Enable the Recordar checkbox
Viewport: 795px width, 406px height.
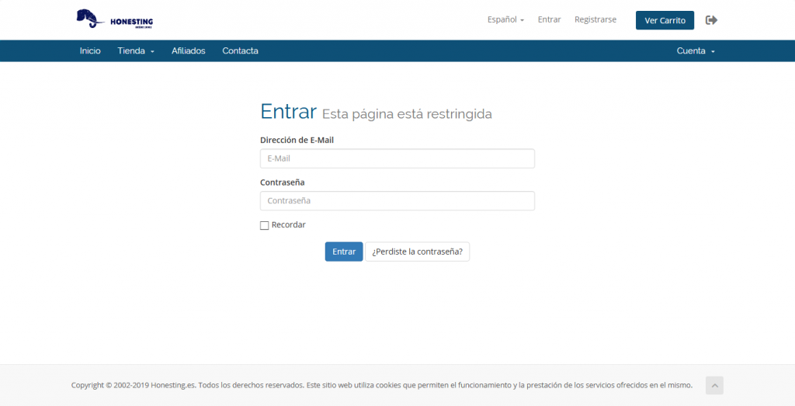(x=265, y=226)
